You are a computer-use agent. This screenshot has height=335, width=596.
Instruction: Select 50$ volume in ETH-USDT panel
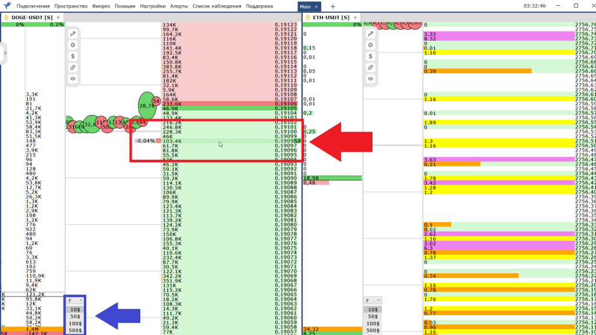(373, 316)
